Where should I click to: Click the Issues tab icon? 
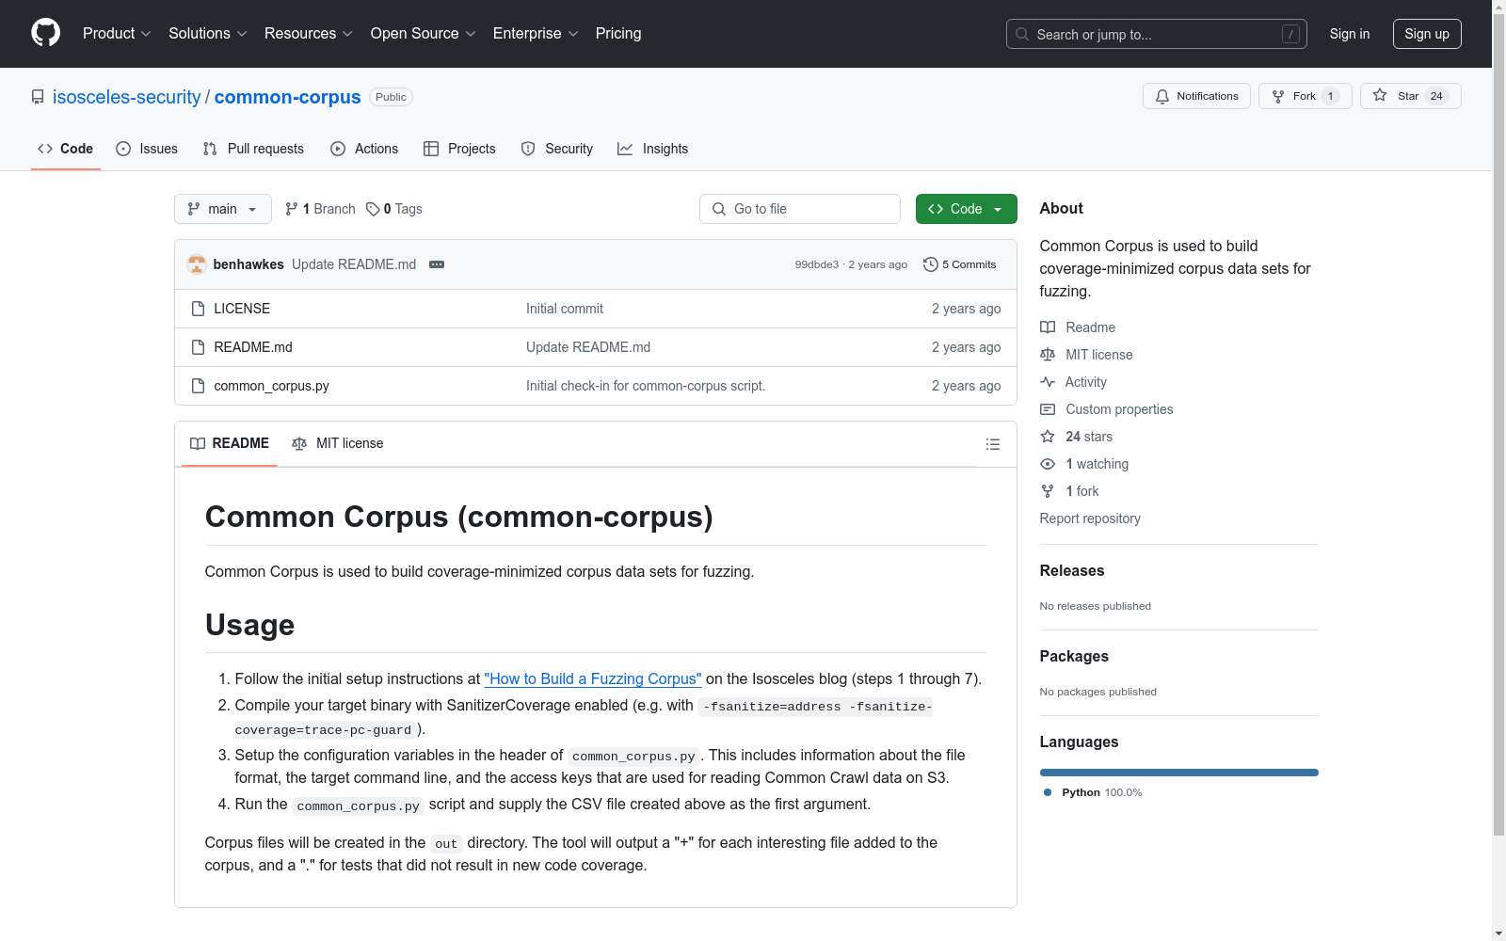(123, 149)
